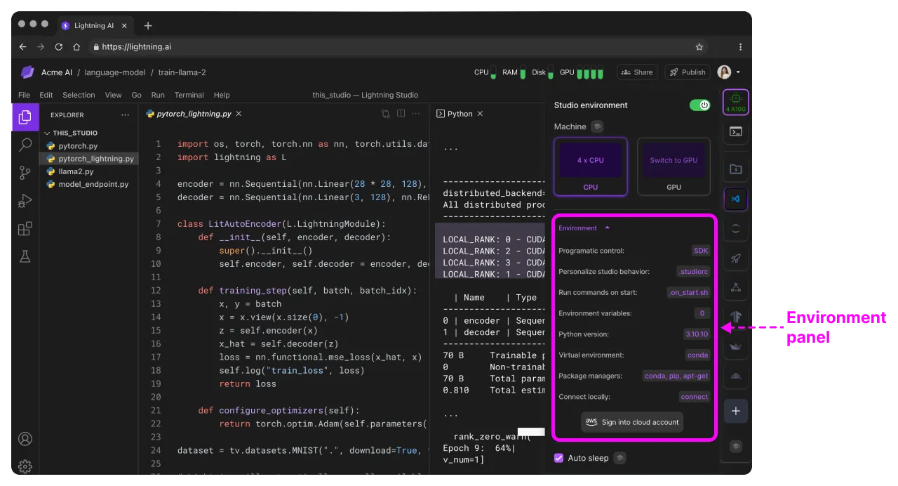898x486 pixels.
Task: Open the Terminal menu
Action: click(189, 95)
